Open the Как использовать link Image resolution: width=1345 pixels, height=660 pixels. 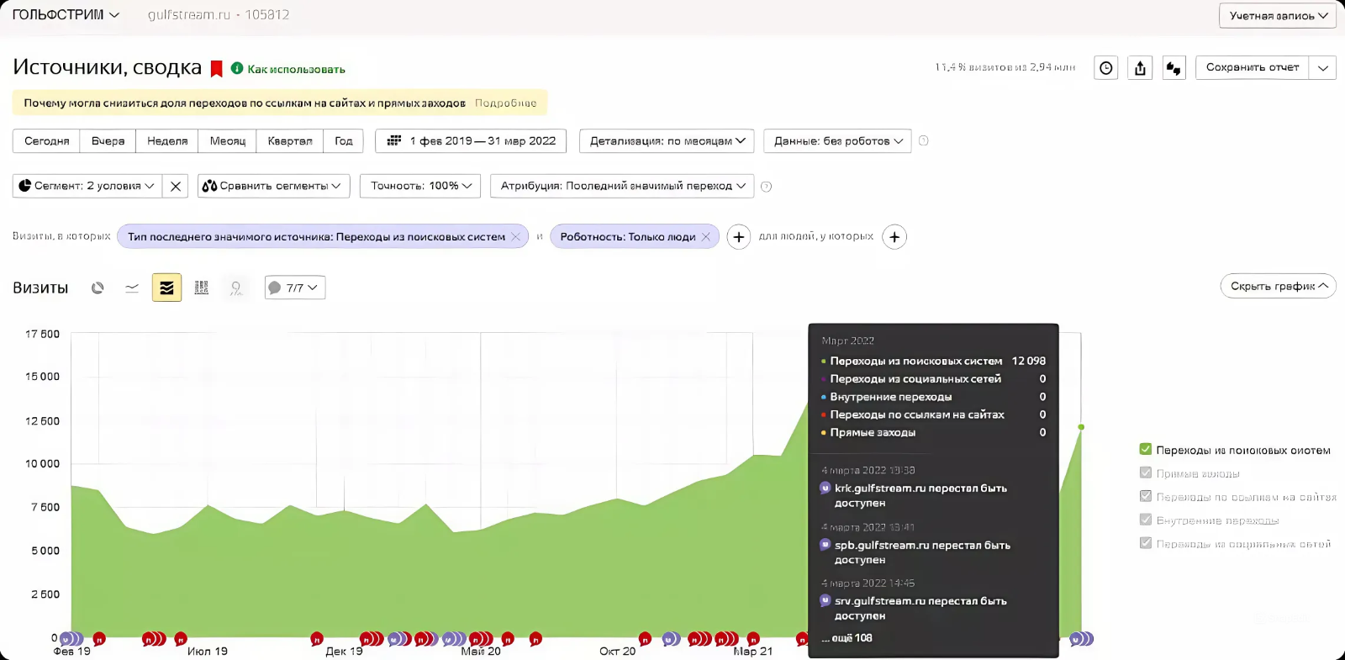(x=296, y=70)
